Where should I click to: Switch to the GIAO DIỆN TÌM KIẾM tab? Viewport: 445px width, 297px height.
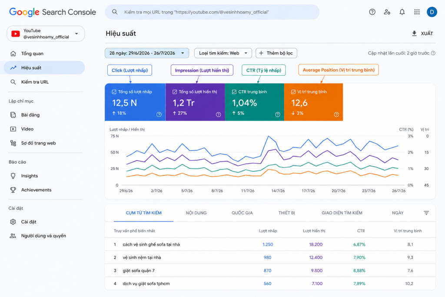pos(342,213)
